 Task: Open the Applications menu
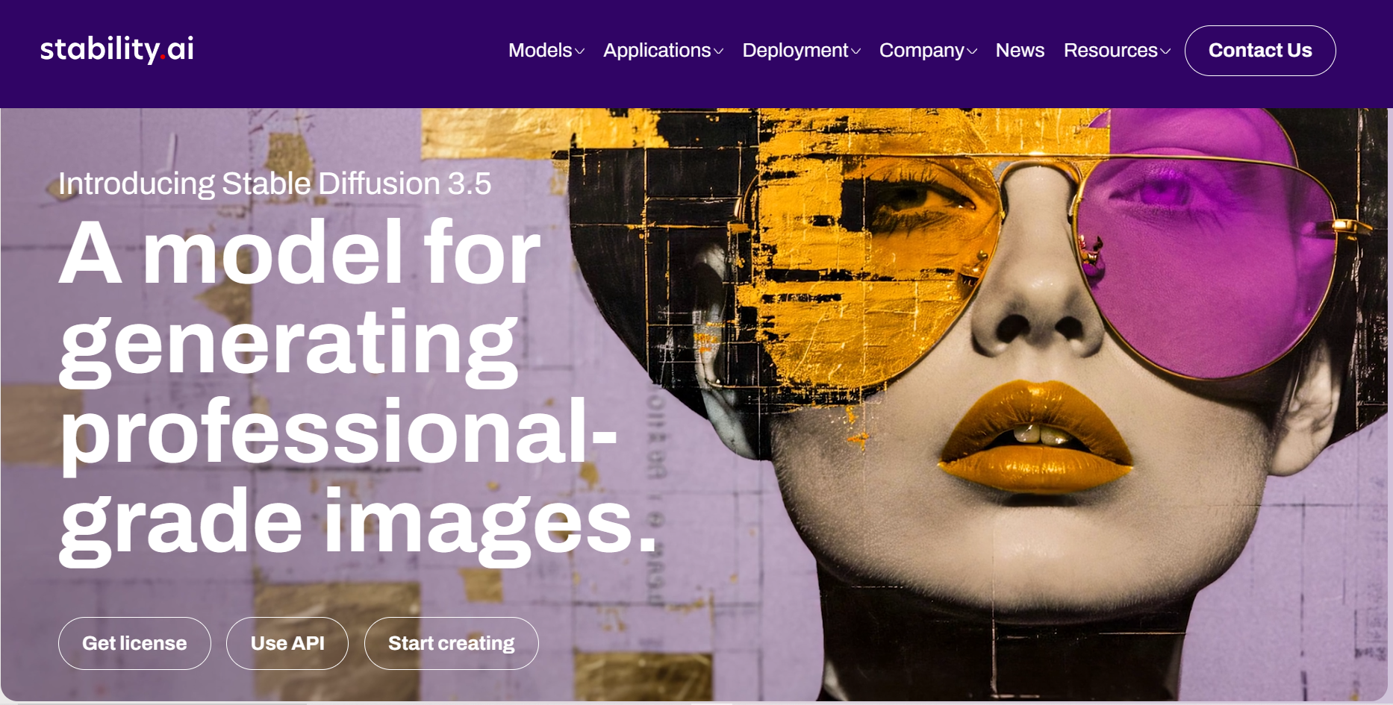point(663,50)
